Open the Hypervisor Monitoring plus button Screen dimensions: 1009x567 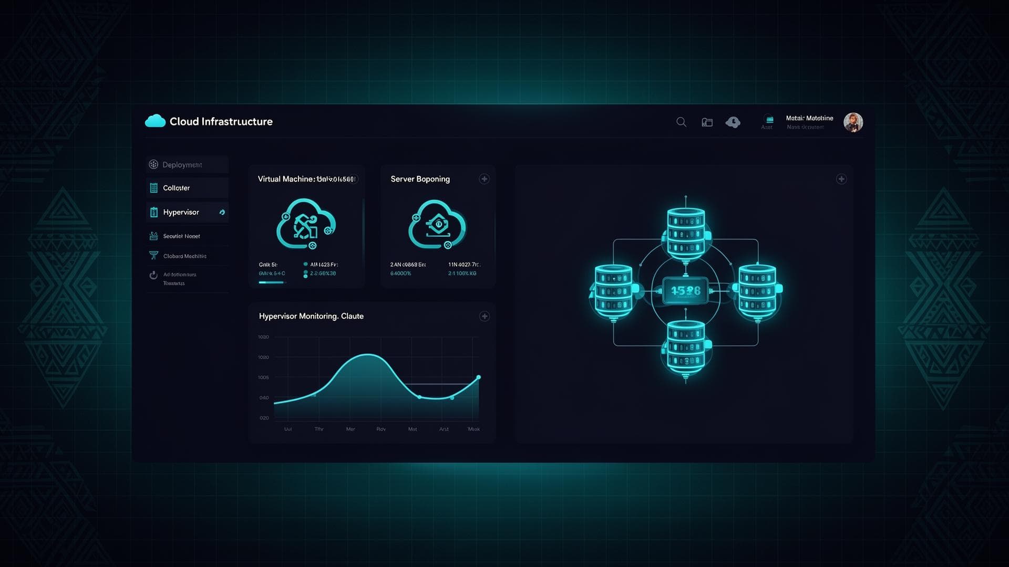[x=485, y=317]
